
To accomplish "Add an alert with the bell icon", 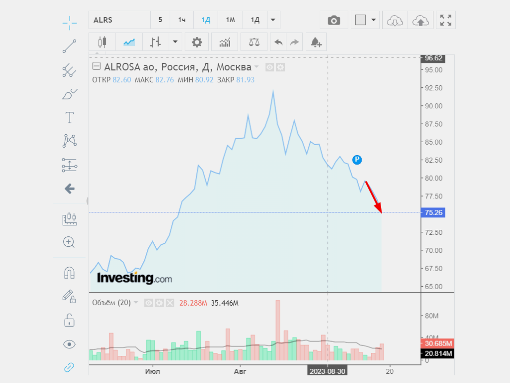I will pos(316,42).
